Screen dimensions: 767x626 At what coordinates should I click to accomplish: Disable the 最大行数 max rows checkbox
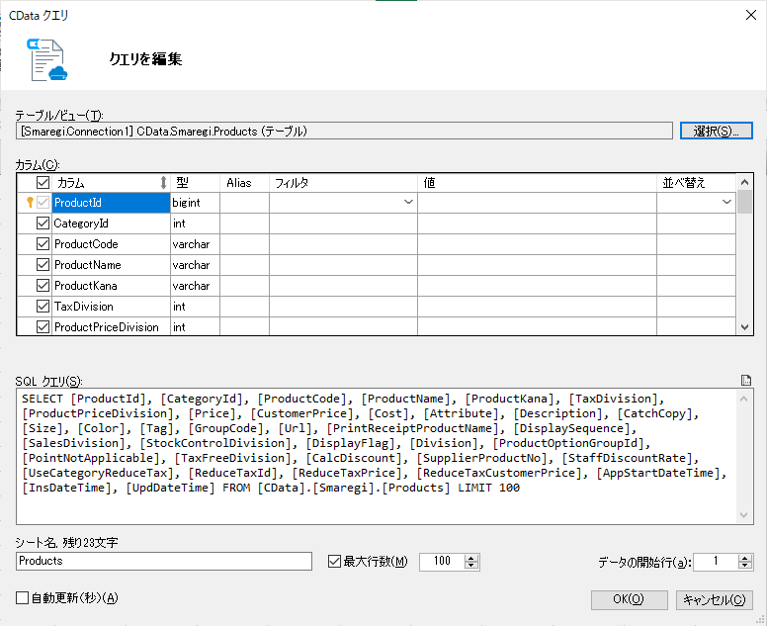tap(334, 561)
